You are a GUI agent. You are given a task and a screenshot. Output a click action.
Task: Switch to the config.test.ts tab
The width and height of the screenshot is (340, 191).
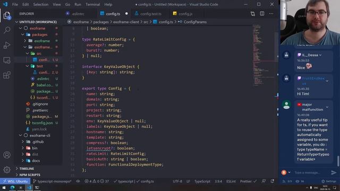point(151,14)
